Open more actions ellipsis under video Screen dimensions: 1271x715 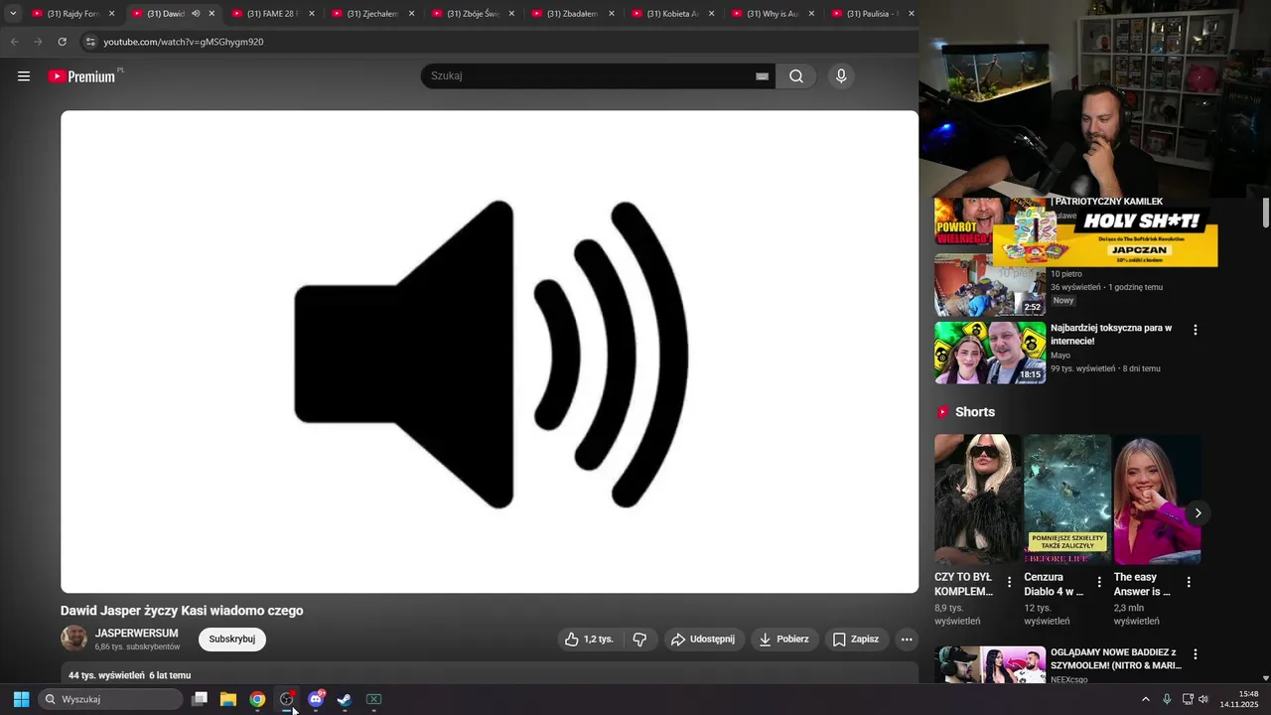pyautogui.click(x=907, y=640)
